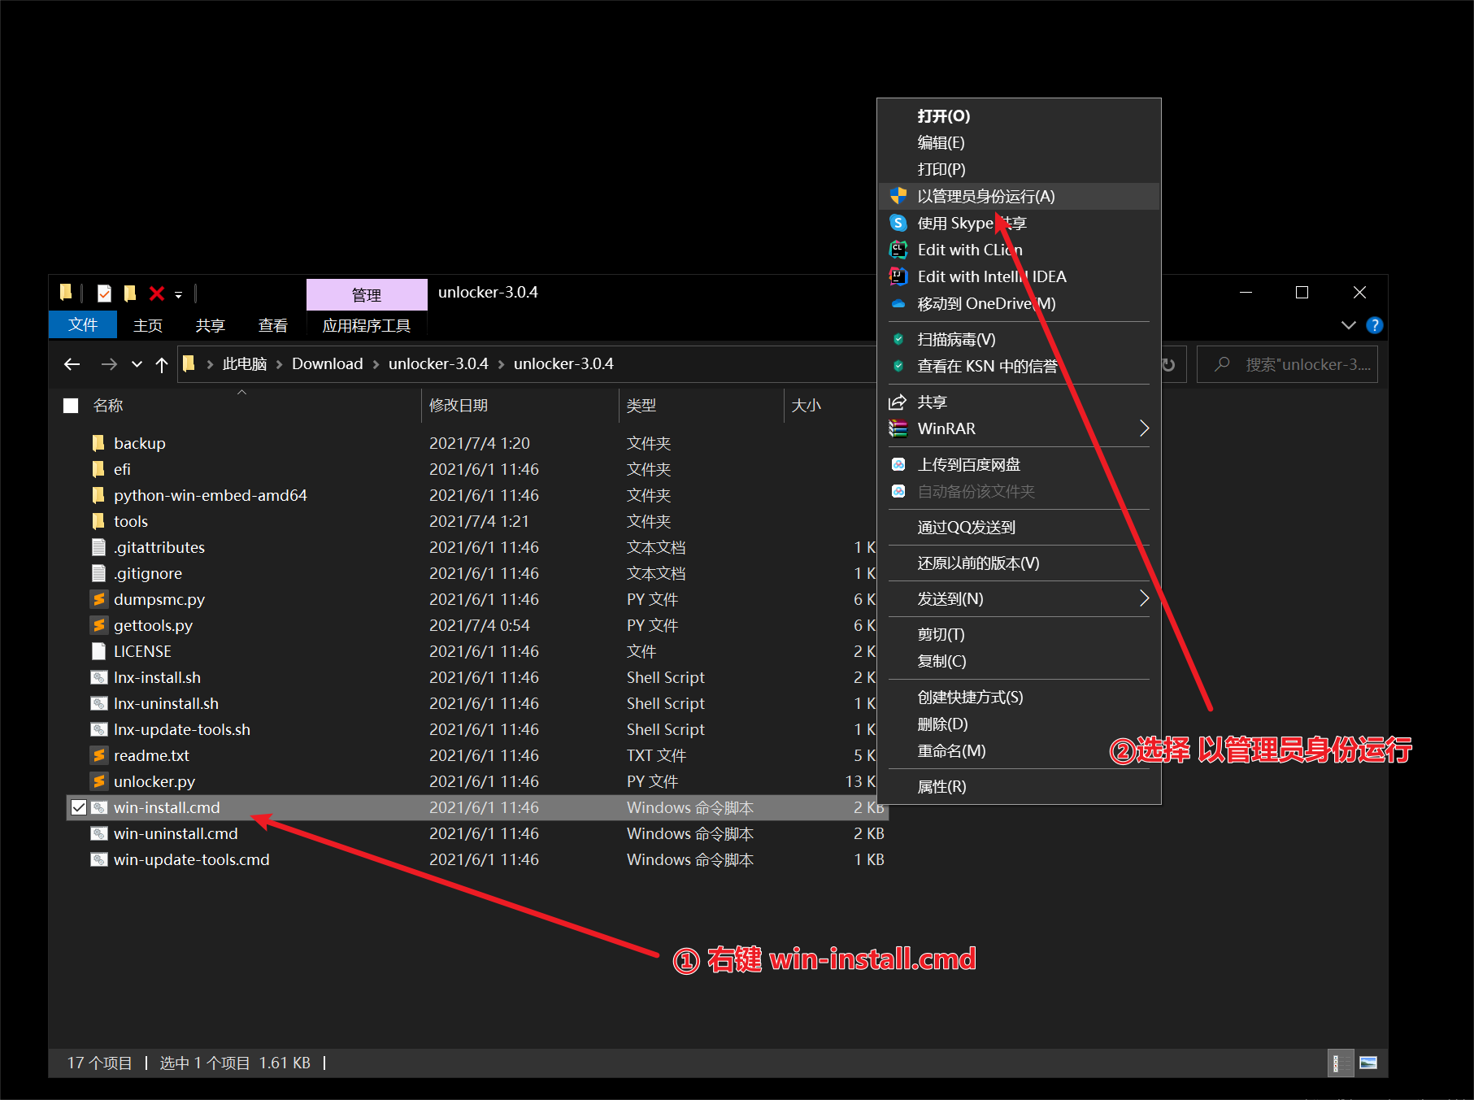Expand the 发送到(N) submenu arrow

[x=1144, y=598]
